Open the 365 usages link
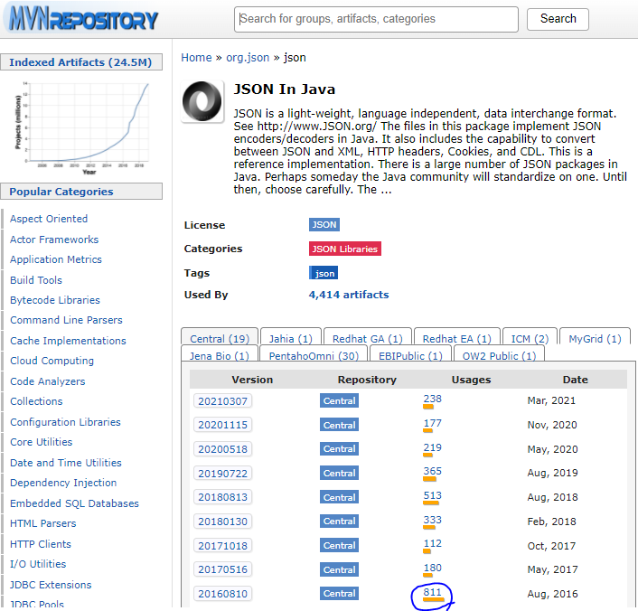 coord(432,472)
